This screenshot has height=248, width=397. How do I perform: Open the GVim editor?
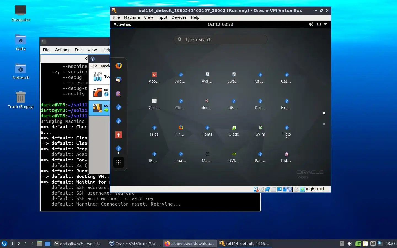tap(260, 131)
